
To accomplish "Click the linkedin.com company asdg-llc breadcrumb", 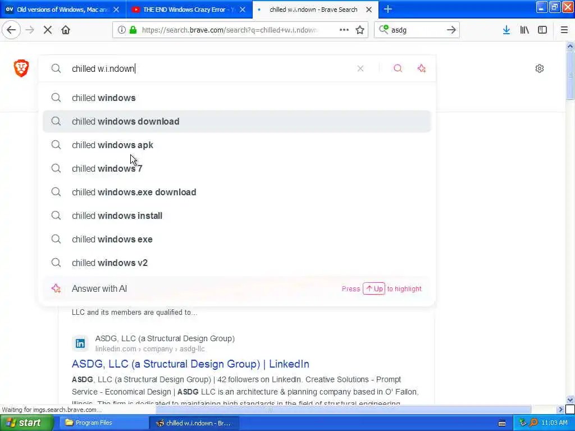I will coord(149,349).
